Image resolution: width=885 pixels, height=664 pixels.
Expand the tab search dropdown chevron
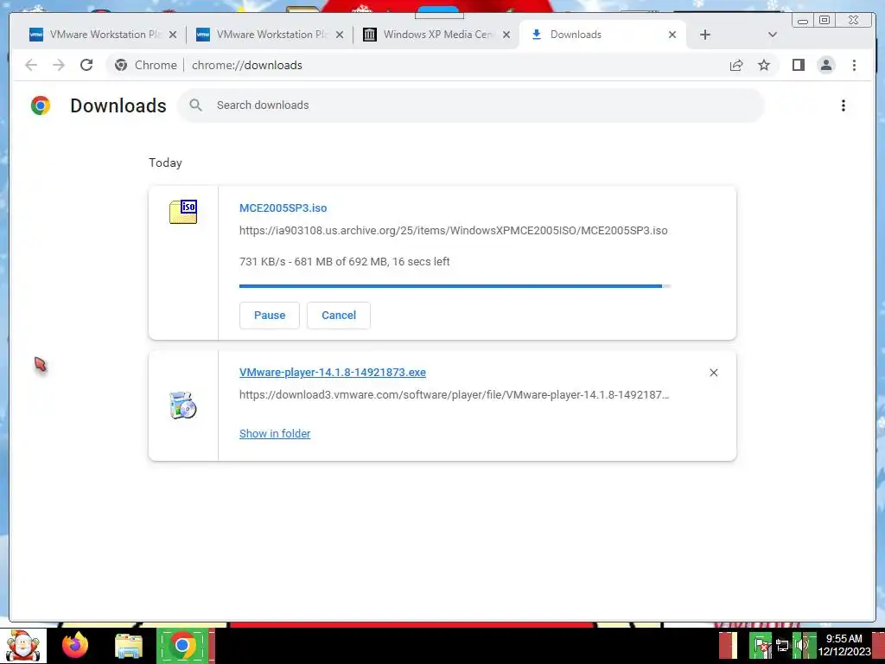tap(773, 35)
